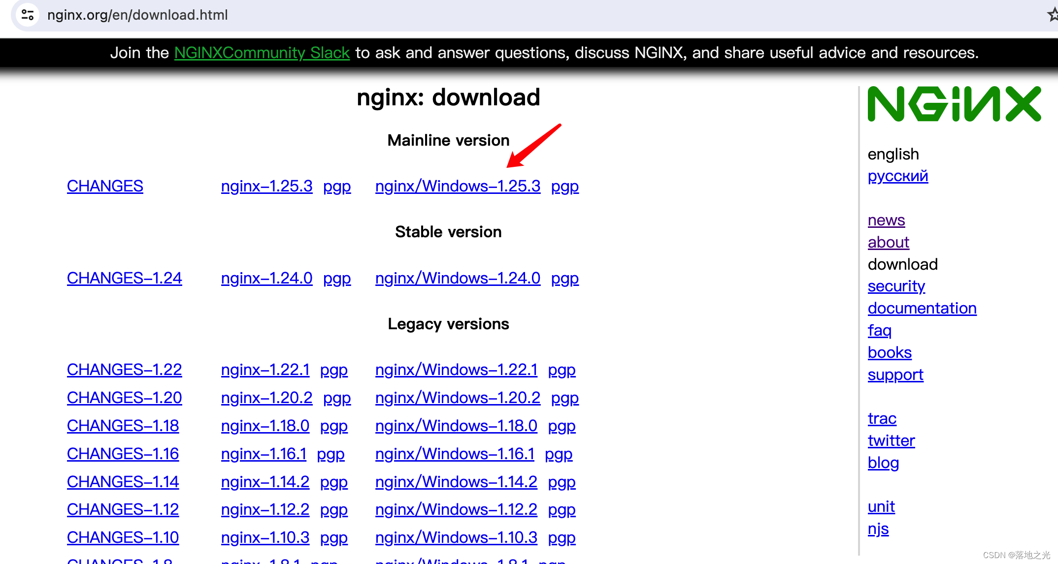1058x564 pixels.
Task: Open the NGINXCommunity Slack link
Action: click(262, 53)
